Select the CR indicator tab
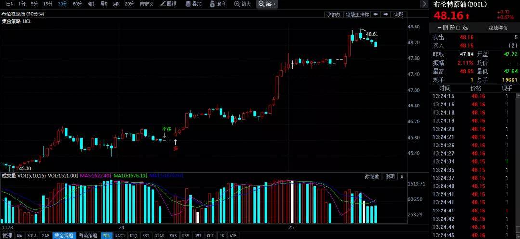 221,235
